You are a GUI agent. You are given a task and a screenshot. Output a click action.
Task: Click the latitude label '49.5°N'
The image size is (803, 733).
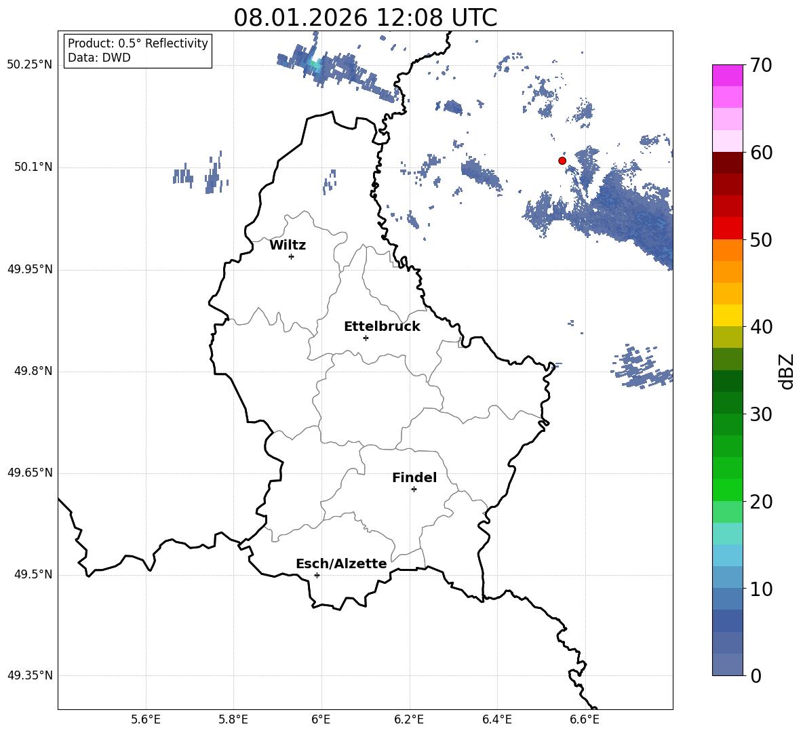pos(33,574)
